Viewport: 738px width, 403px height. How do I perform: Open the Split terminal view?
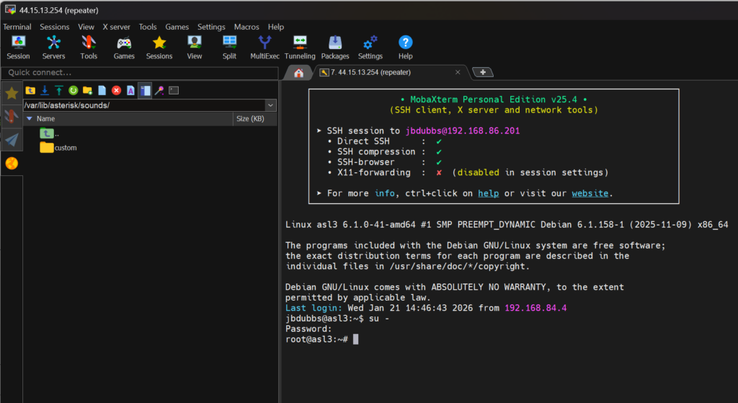coord(229,47)
